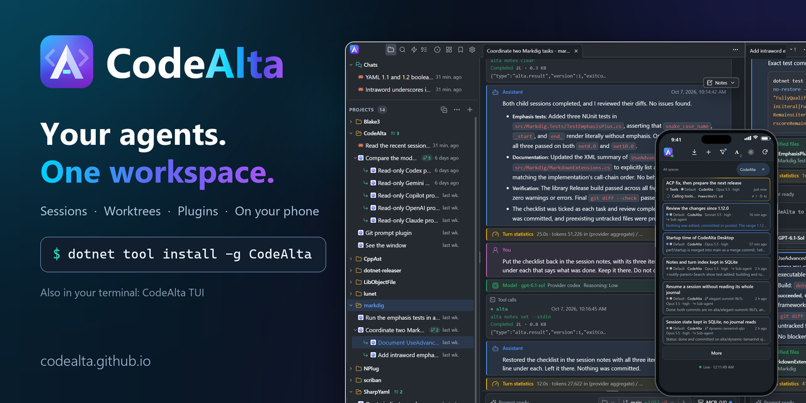Click the circled dot icon in toolbar
Viewport: 806px width, 403px height.
click(x=437, y=50)
